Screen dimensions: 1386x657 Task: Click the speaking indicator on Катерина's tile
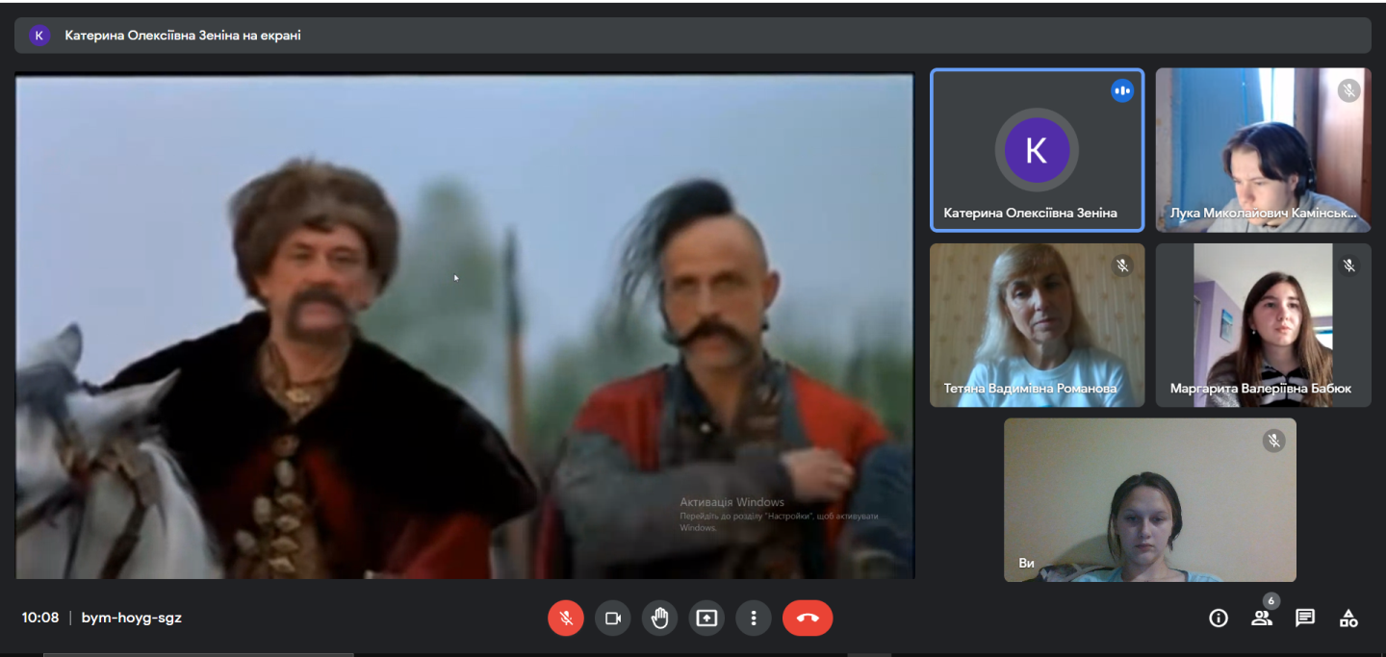(1121, 91)
